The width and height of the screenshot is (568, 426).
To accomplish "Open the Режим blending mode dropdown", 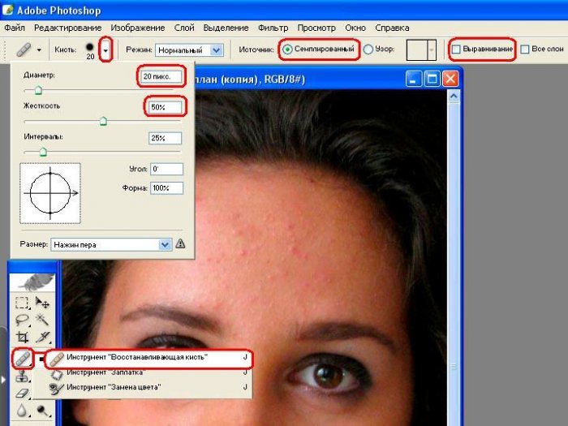I will click(216, 50).
